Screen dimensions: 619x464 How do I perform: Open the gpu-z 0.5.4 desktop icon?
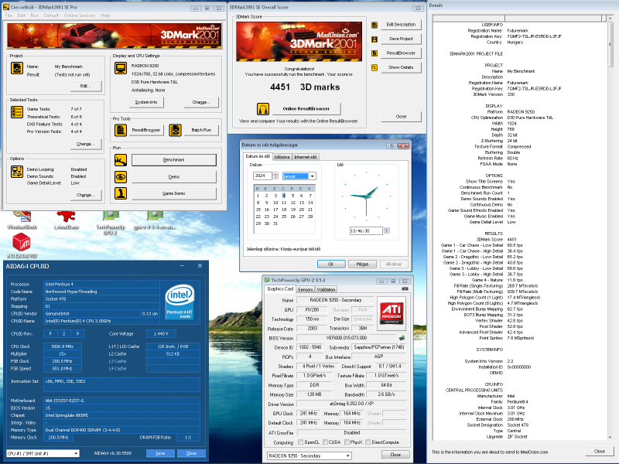(x=155, y=220)
